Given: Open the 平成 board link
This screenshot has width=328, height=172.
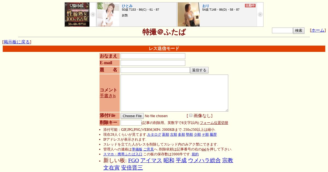Looking at the screenshot, I should tap(181, 161).
